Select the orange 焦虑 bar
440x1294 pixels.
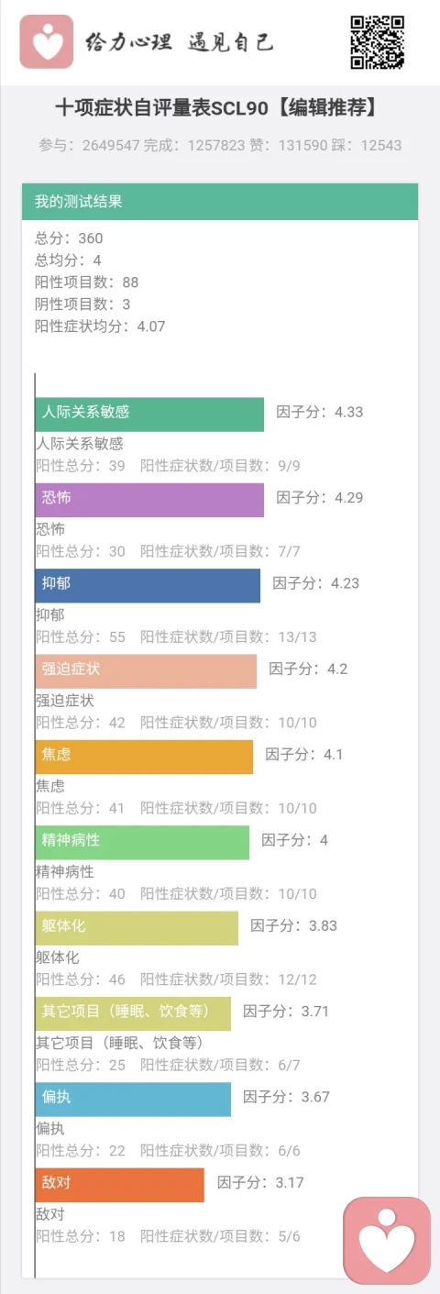pos(145,757)
